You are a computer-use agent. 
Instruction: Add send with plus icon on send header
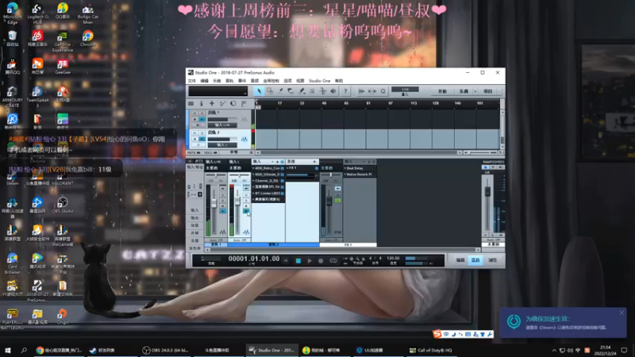(314, 162)
